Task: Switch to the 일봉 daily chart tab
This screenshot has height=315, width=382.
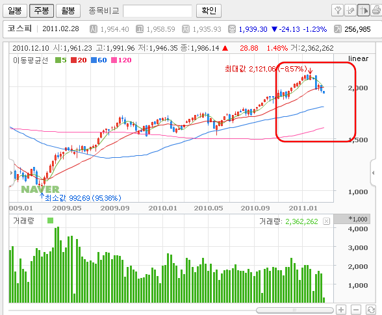Action: click(x=15, y=10)
